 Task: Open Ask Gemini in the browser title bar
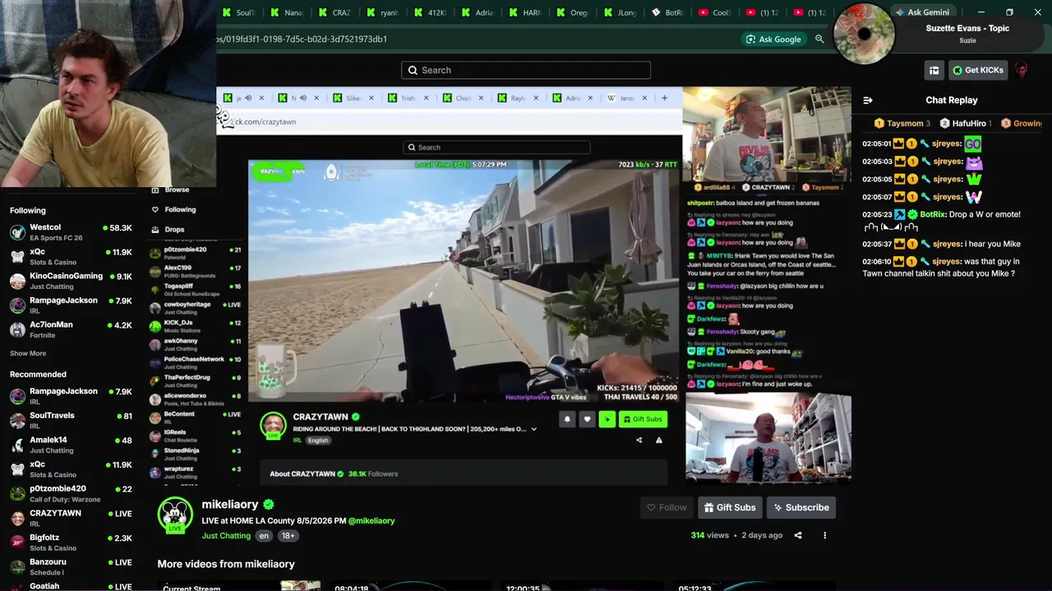(x=921, y=12)
